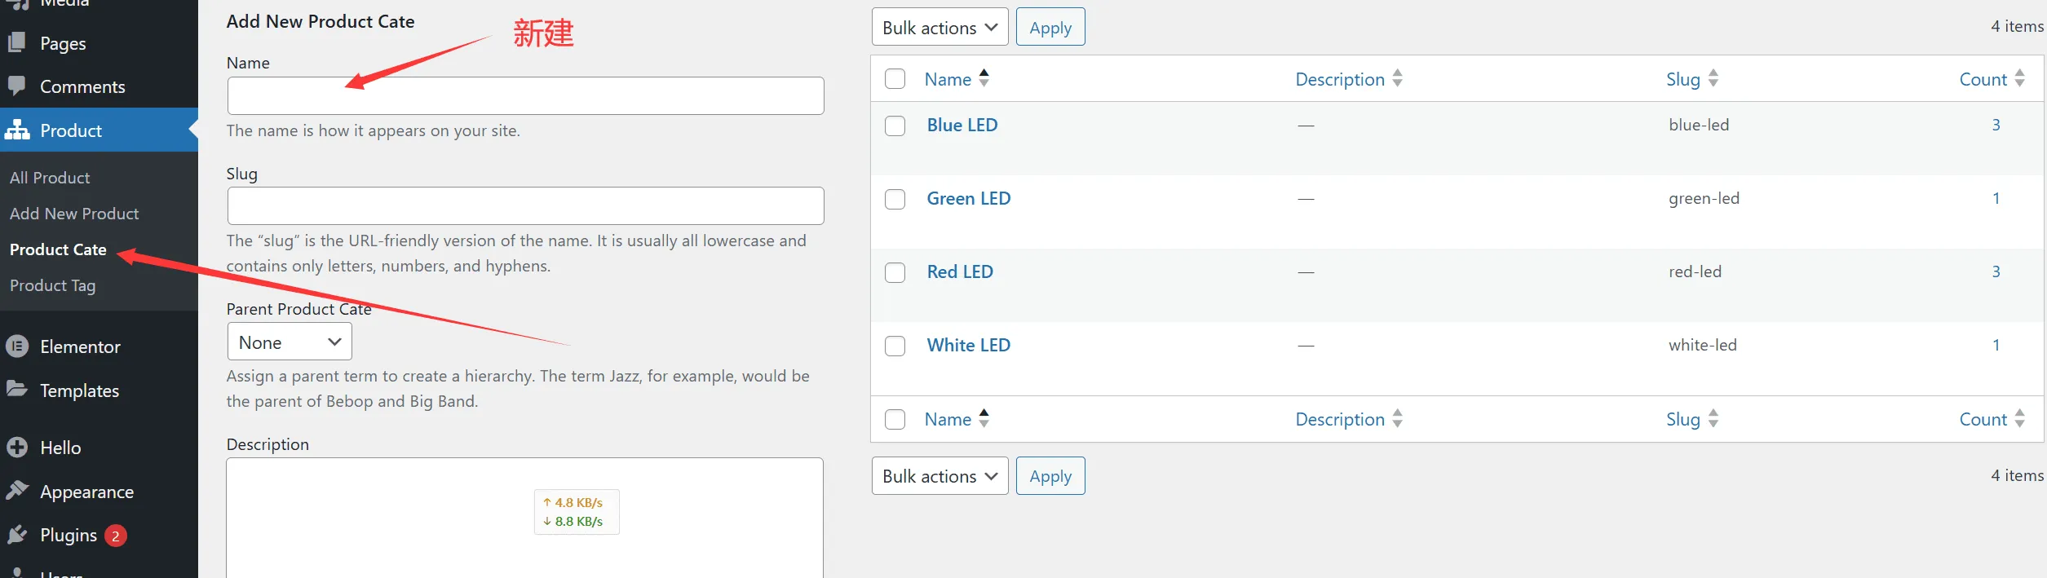Click the Templates folder icon
The height and width of the screenshot is (578, 2047).
click(x=17, y=389)
